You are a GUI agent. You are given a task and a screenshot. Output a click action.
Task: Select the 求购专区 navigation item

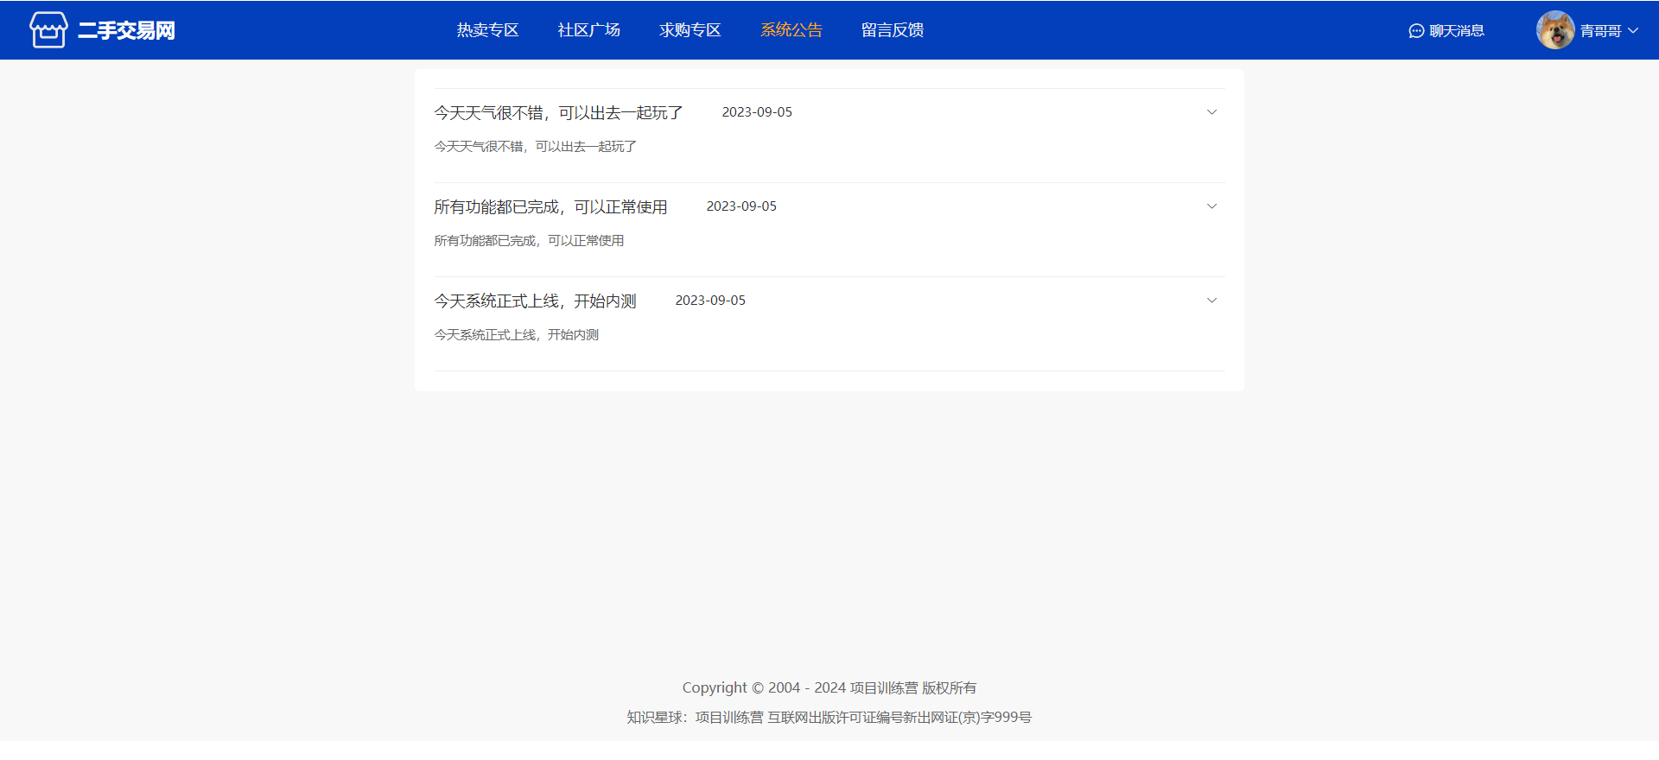[690, 30]
